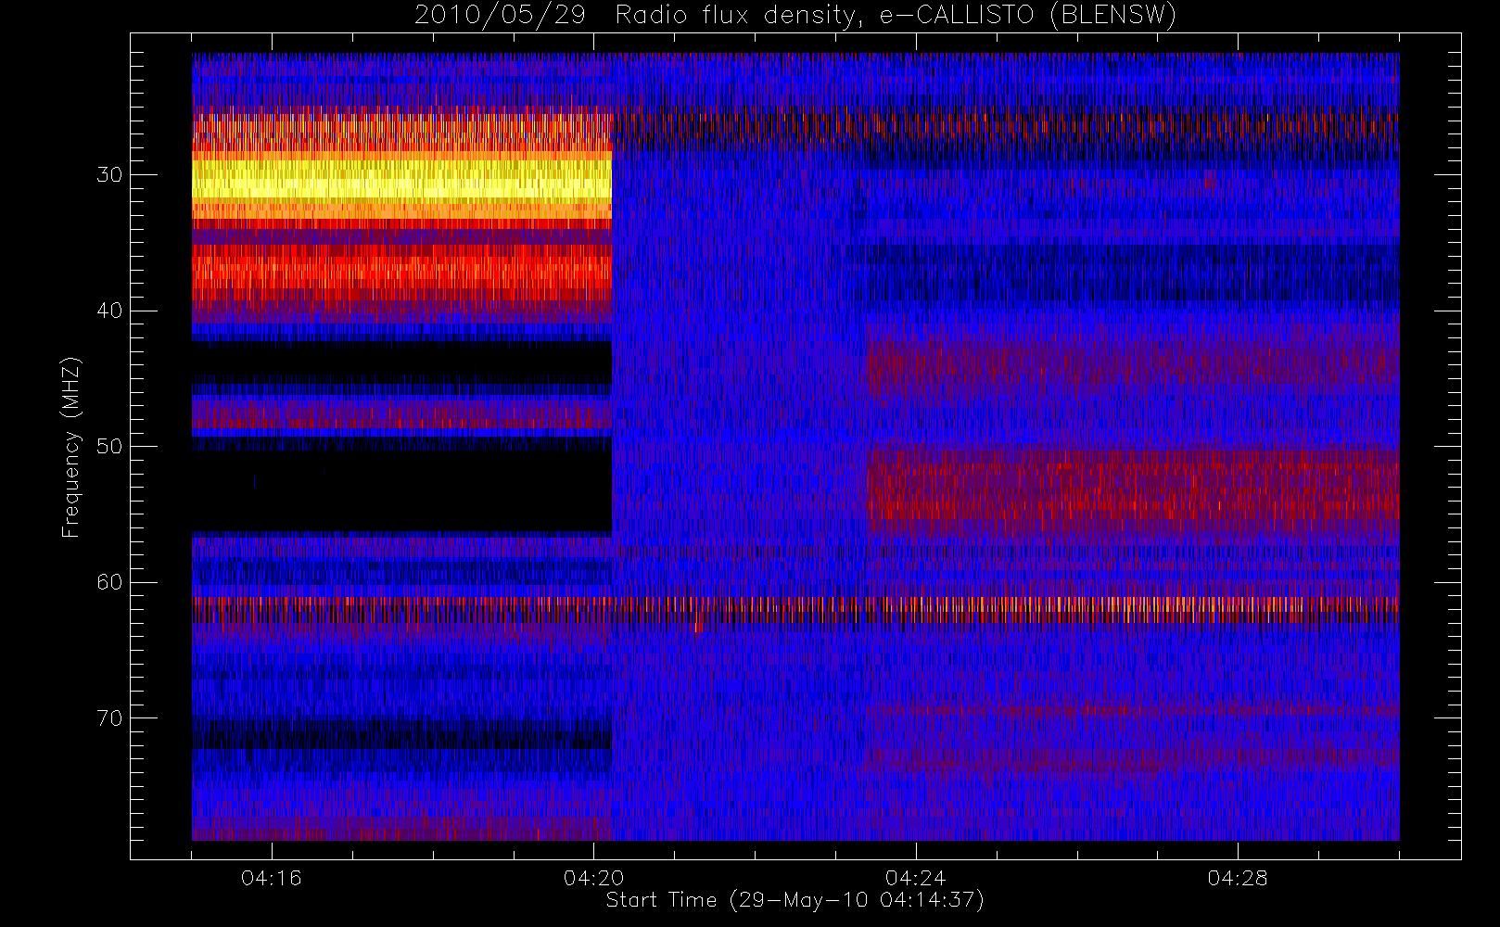The width and height of the screenshot is (1500, 927).
Task: Click the "Frequency (MHZ)" axis label
Action: (70, 447)
